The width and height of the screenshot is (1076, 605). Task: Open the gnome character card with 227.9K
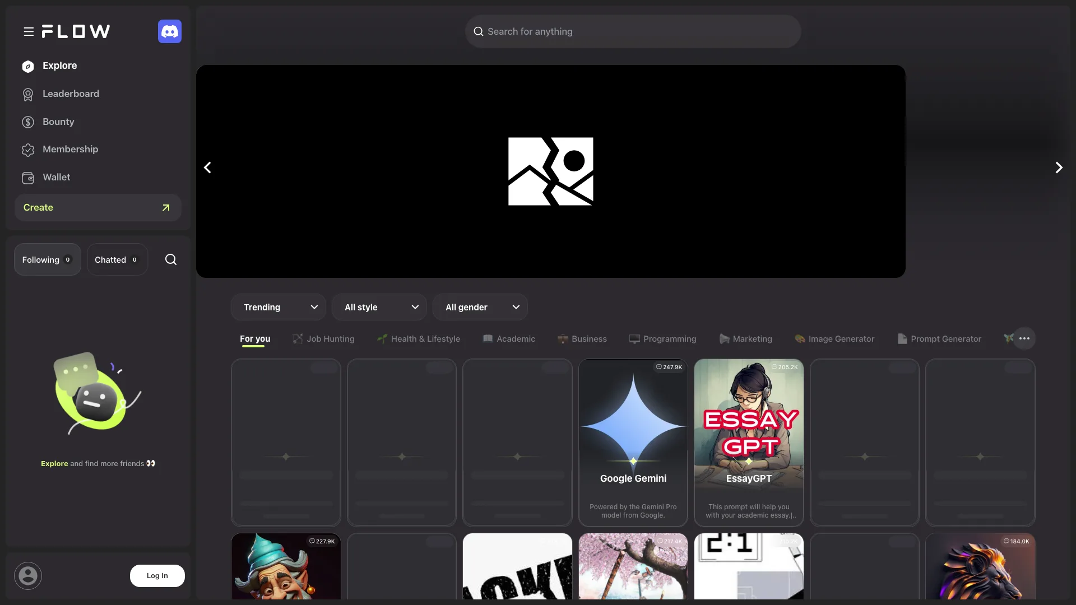pyautogui.click(x=286, y=566)
